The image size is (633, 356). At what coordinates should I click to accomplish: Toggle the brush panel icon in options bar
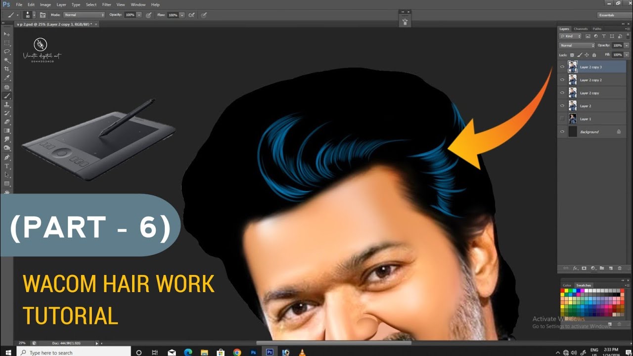[43, 15]
